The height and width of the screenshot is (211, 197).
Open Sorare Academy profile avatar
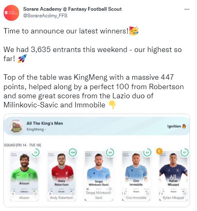coord(12,13)
